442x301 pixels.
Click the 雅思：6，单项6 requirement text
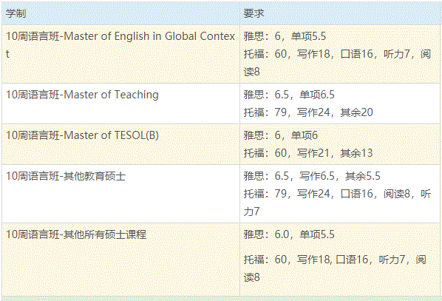click(280, 135)
